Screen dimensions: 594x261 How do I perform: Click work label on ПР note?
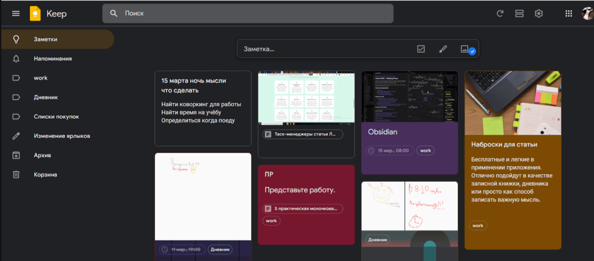point(271,220)
